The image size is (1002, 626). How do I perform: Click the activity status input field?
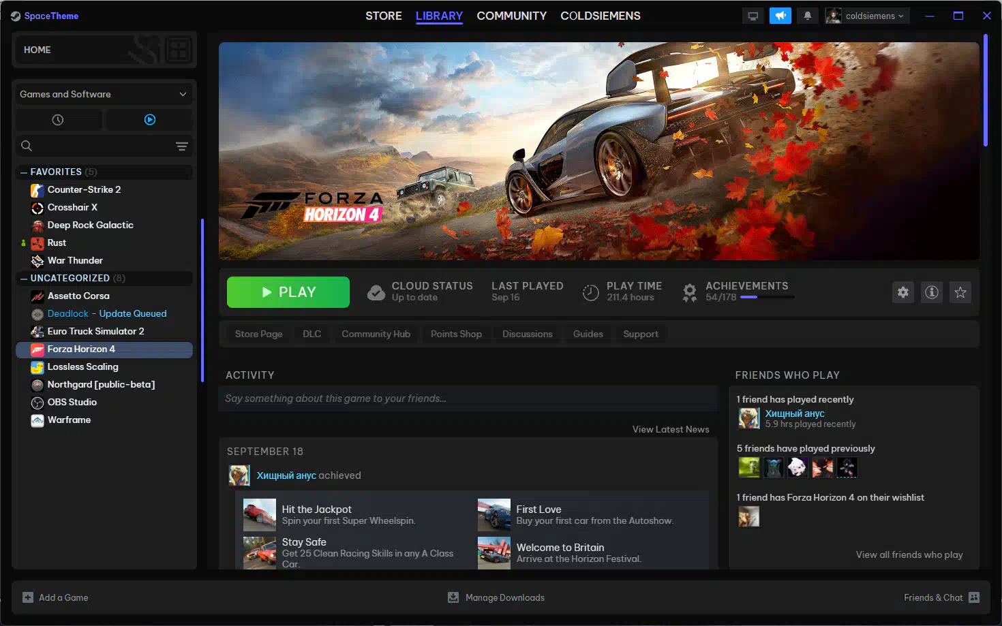pyautogui.click(x=468, y=398)
